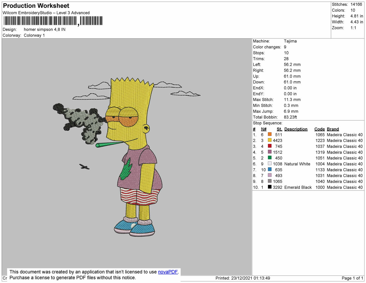
Task: Click the 'Colorway 1' value
Action: (x=34, y=35)
